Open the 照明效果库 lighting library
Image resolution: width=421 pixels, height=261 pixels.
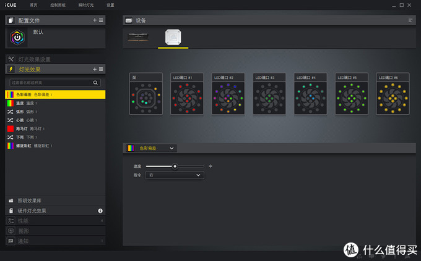click(x=55, y=201)
